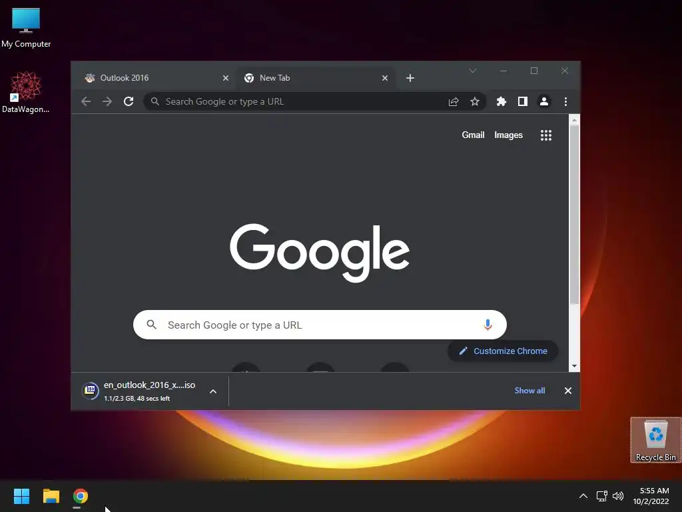
Task: Open the clock showing 5:55 AM
Action: point(651,496)
